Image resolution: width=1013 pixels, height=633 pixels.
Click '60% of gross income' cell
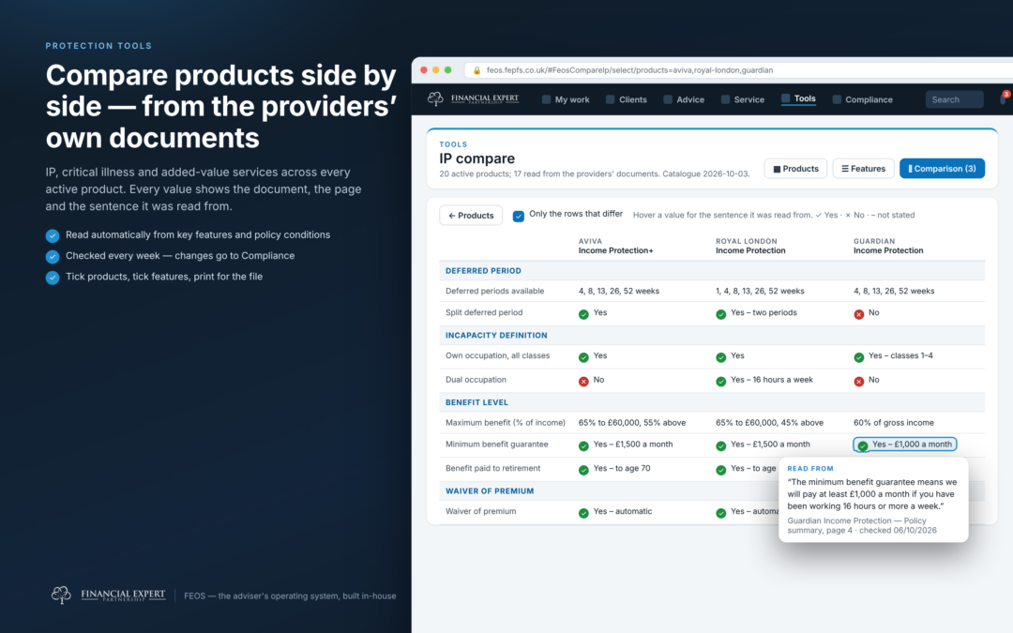(894, 423)
